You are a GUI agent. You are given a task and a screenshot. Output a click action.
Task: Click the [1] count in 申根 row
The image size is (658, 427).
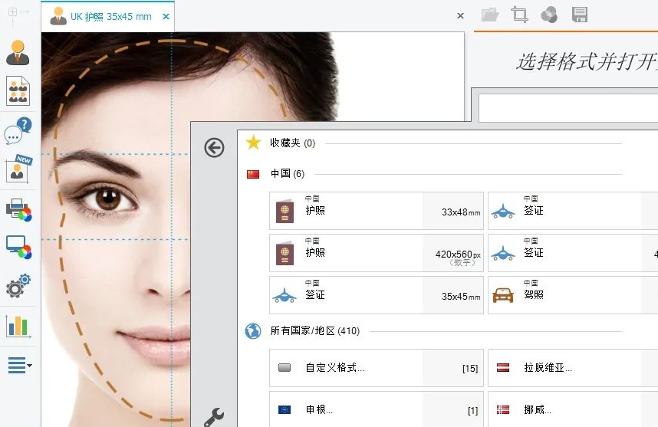click(x=473, y=411)
